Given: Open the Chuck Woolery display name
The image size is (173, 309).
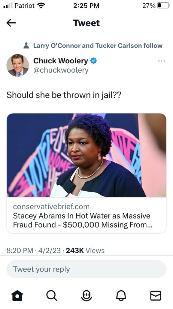Looking at the screenshot, I should coord(61,61).
